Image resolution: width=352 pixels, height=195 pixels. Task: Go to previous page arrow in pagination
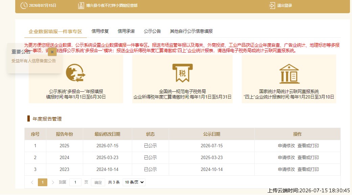click(32, 182)
